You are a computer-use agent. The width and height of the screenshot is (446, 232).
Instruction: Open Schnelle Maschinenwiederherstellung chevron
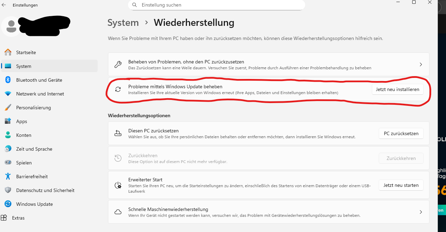(420, 212)
